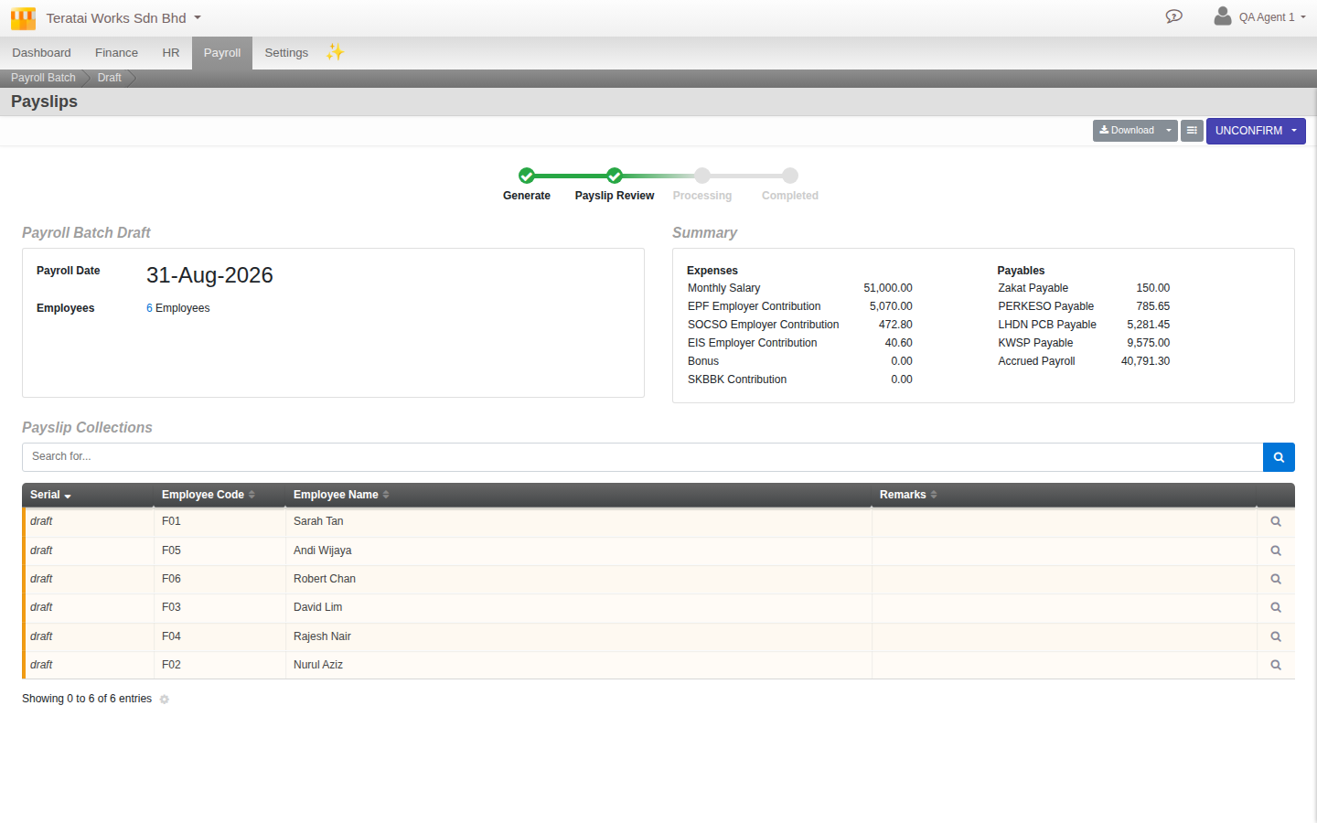Go to Payroll Batch breadcrumb

(x=43, y=78)
